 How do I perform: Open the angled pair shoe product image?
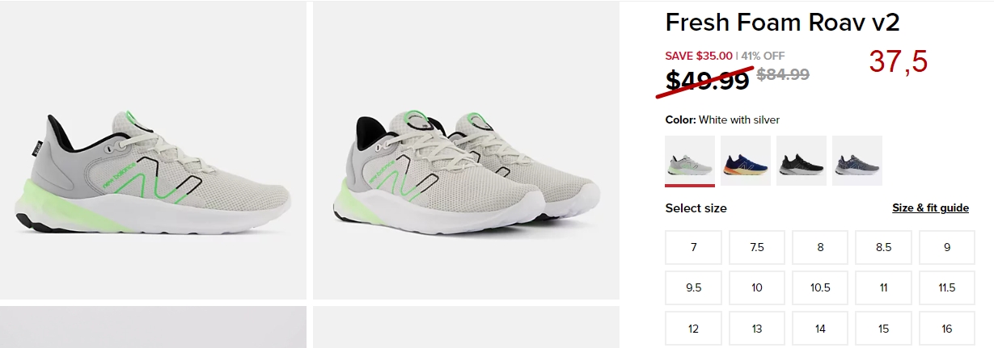[x=466, y=150]
